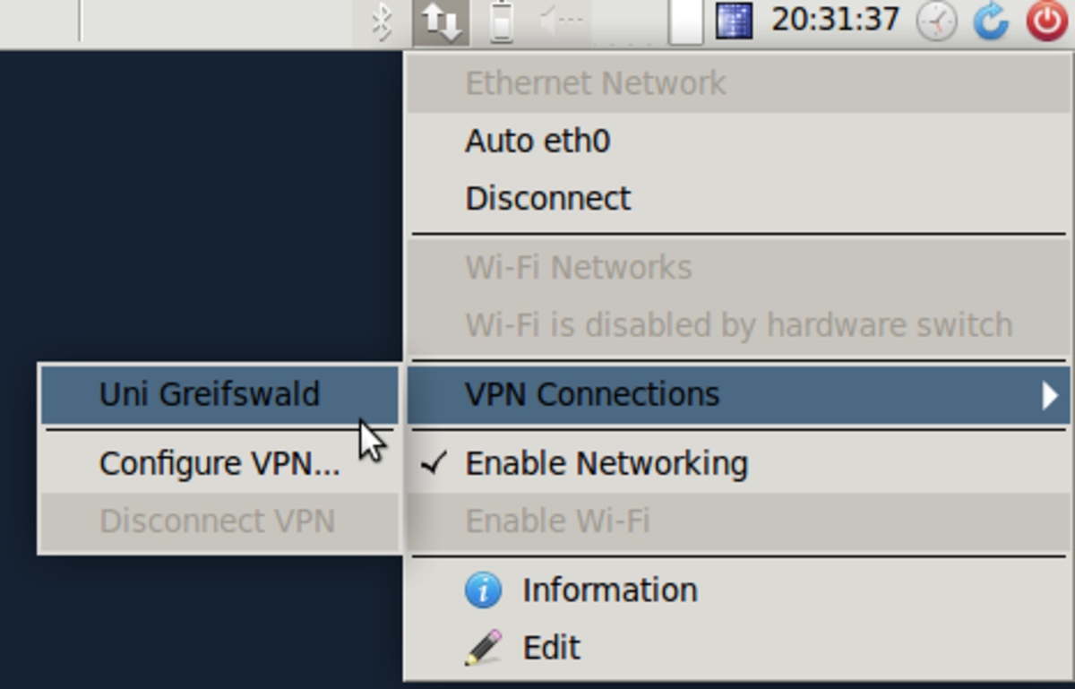The image size is (1075, 689).
Task: Click the panel clock time display
Action: pyautogui.click(x=835, y=20)
